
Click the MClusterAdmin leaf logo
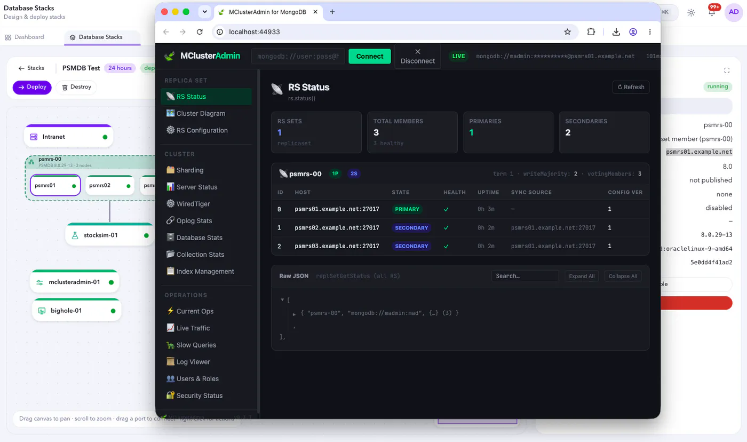click(170, 56)
